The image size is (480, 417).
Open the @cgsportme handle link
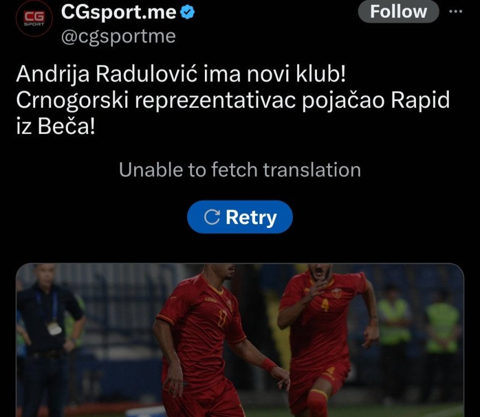point(119,37)
